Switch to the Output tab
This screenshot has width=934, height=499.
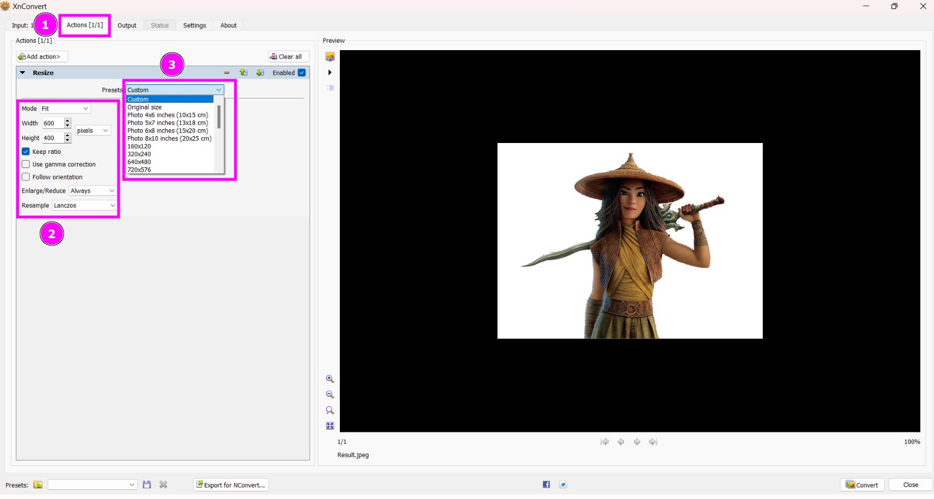click(x=127, y=26)
